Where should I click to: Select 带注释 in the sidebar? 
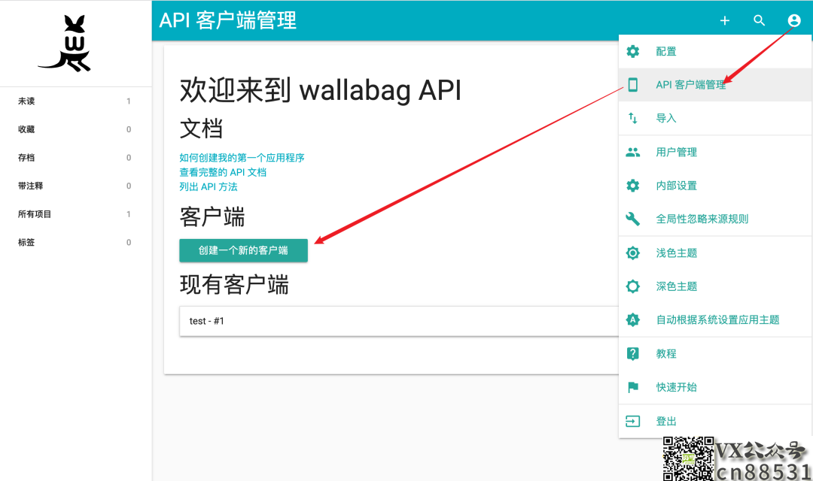pyautogui.click(x=76, y=186)
